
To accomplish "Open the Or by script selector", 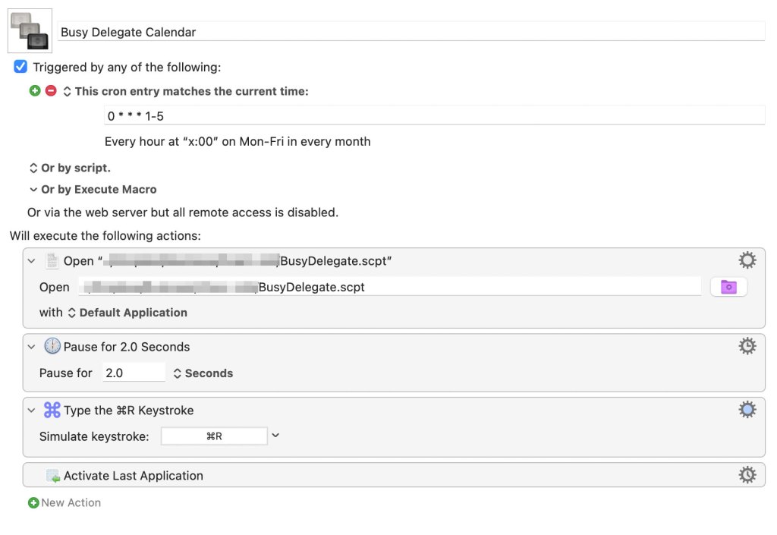I will (x=33, y=168).
